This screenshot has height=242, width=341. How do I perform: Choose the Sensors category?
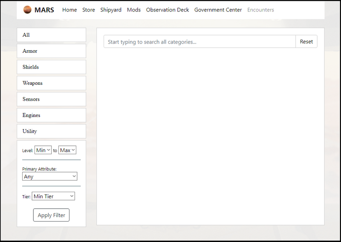(51, 99)
